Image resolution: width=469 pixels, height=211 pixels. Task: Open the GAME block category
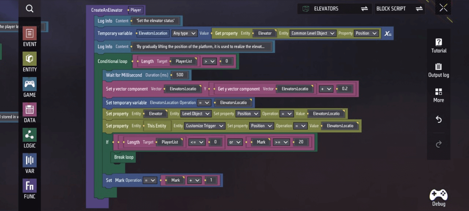coord(30,88)
